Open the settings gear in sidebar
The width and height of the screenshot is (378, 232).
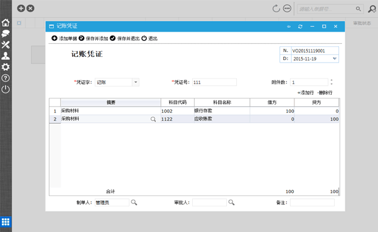pos(6,67)
